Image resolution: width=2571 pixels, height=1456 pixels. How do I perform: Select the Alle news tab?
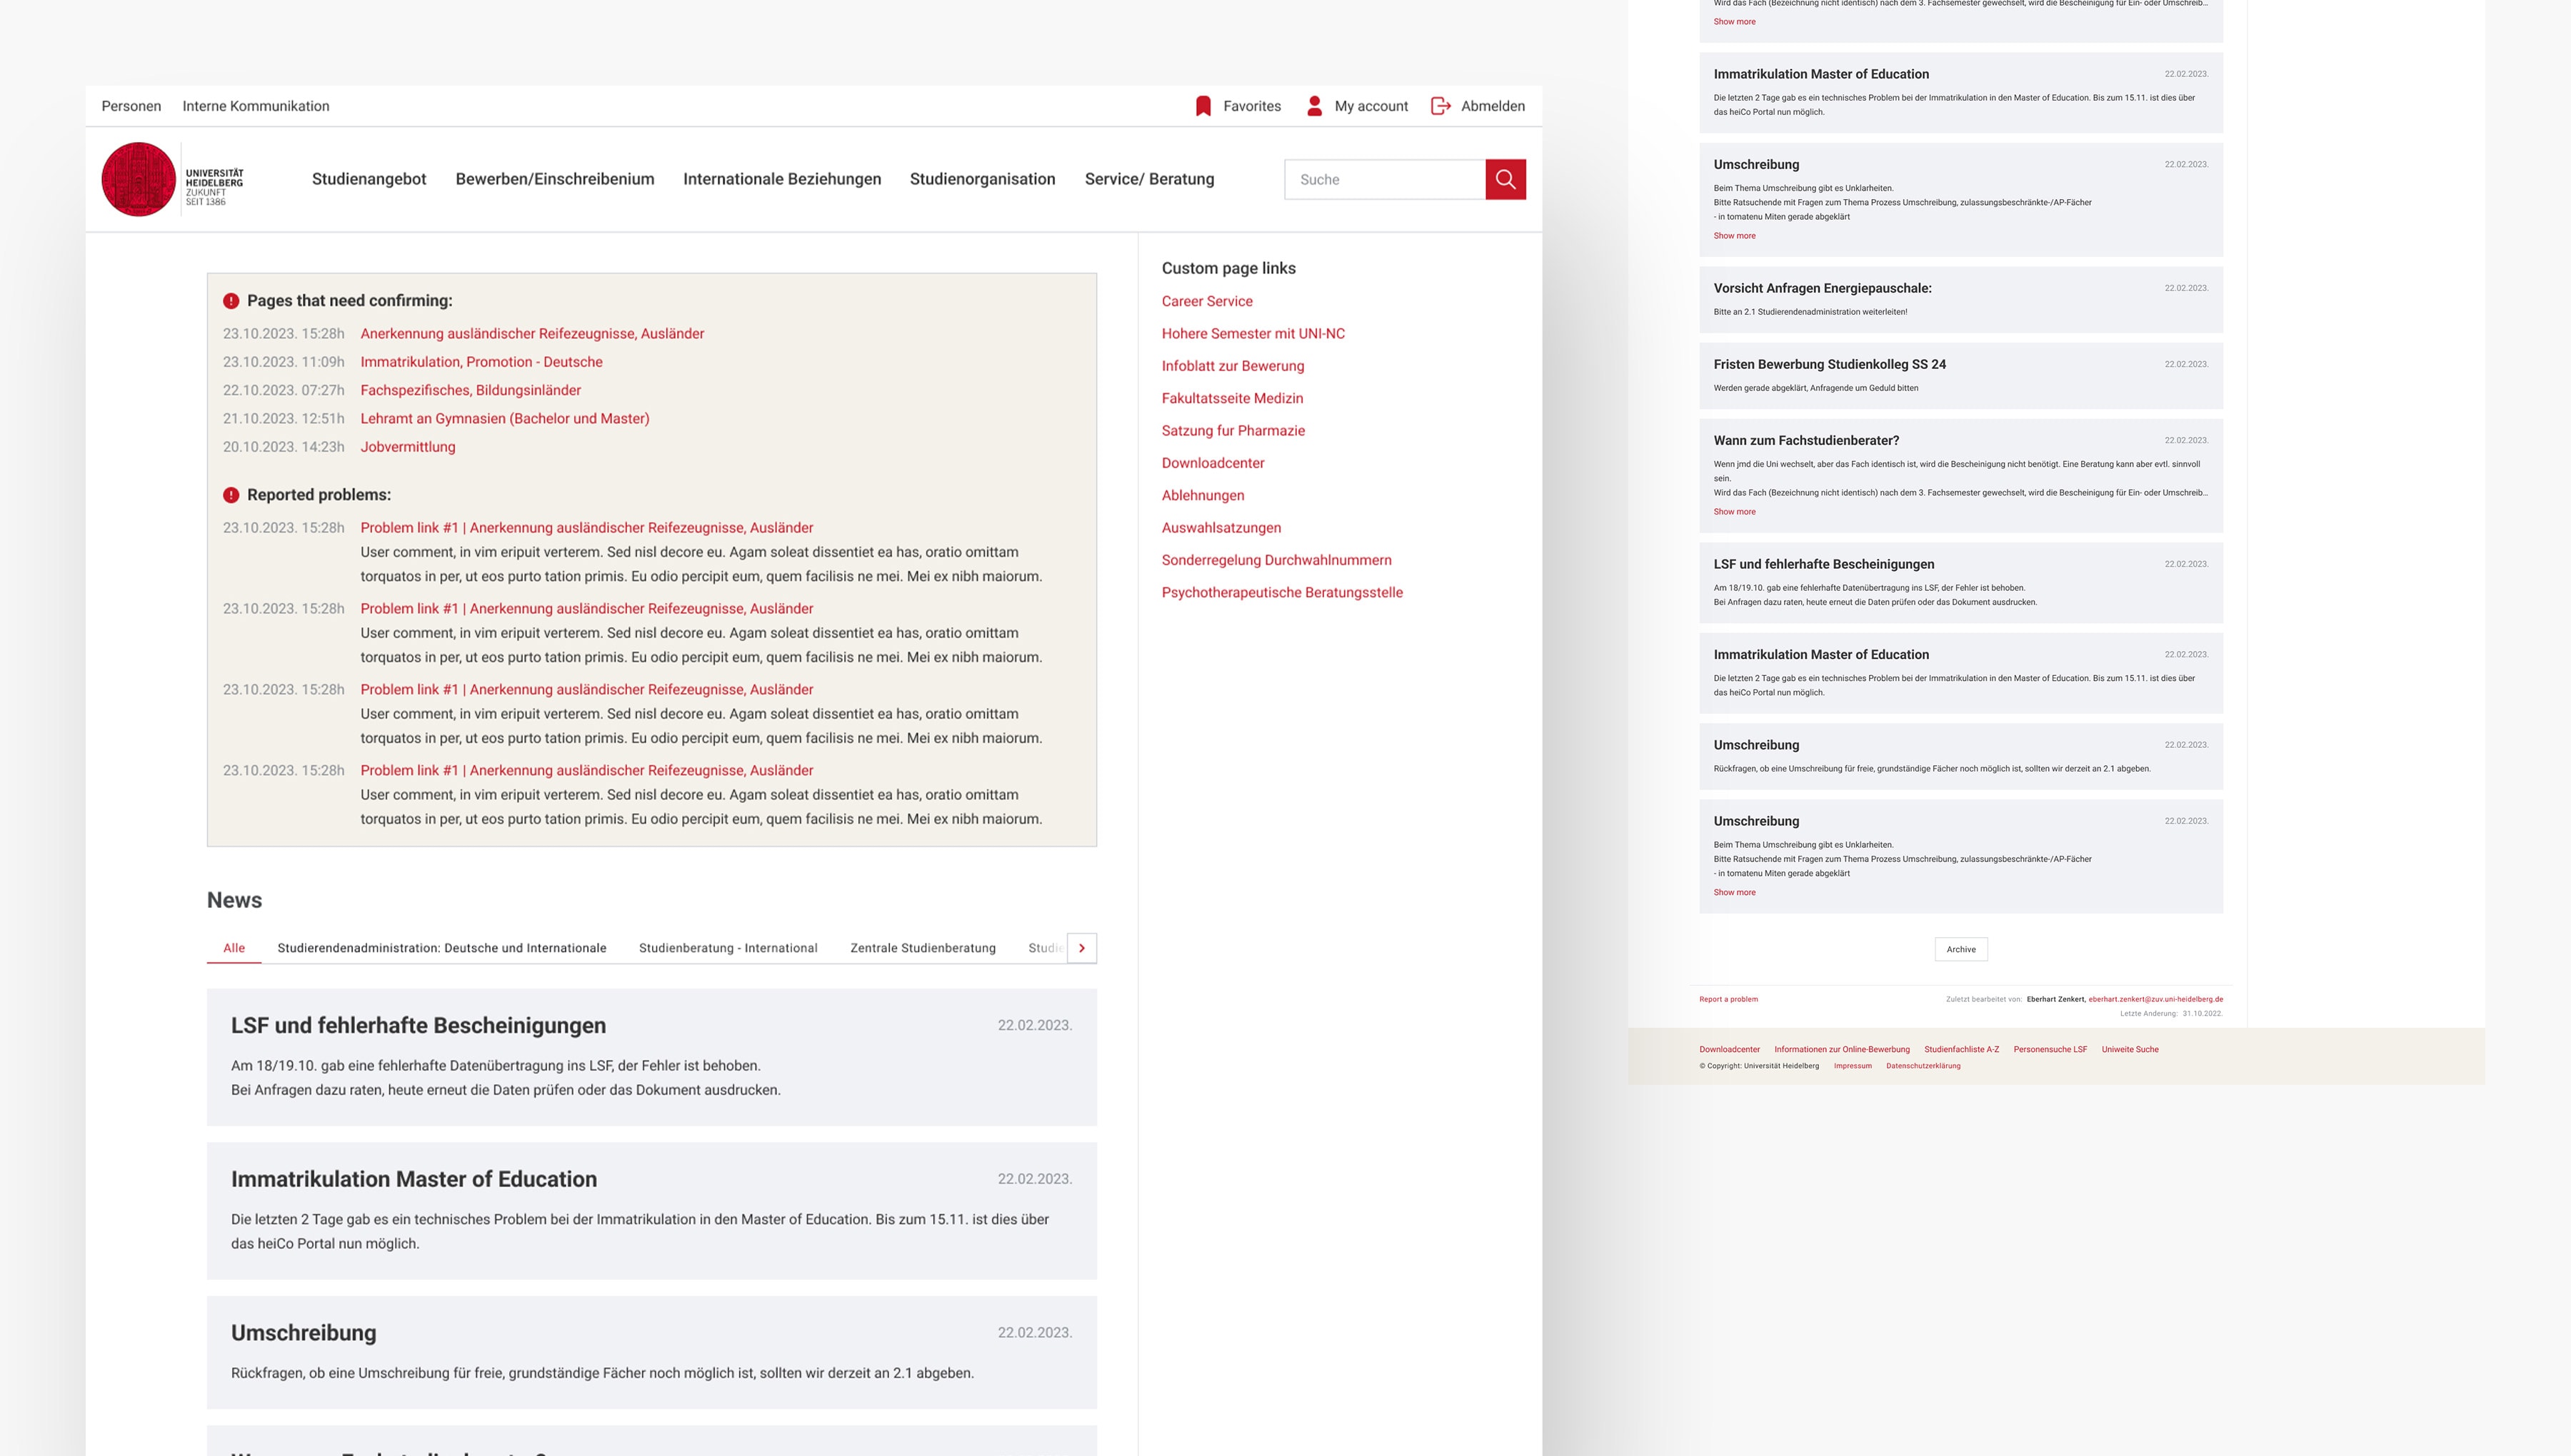point(234,948)
